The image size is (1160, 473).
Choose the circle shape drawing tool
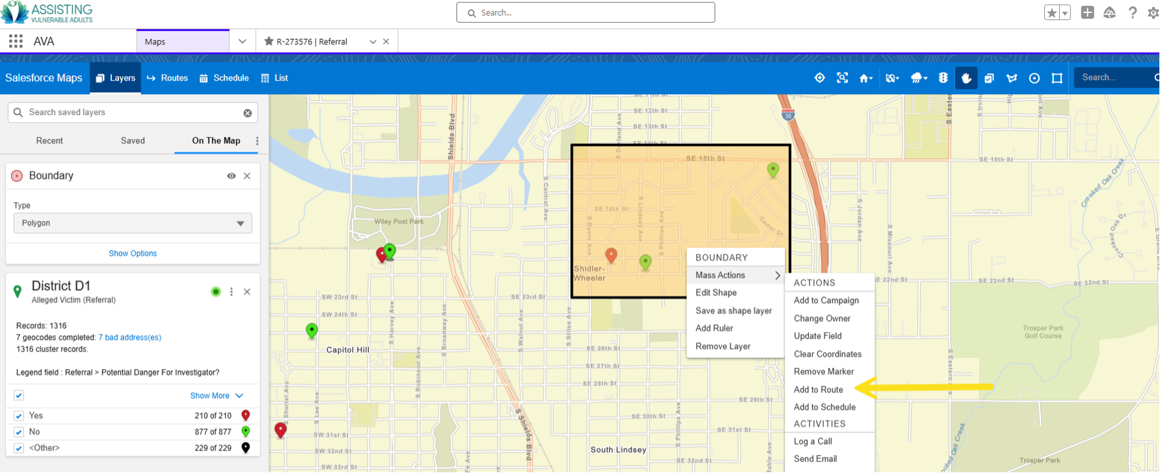click(1035, 78)
